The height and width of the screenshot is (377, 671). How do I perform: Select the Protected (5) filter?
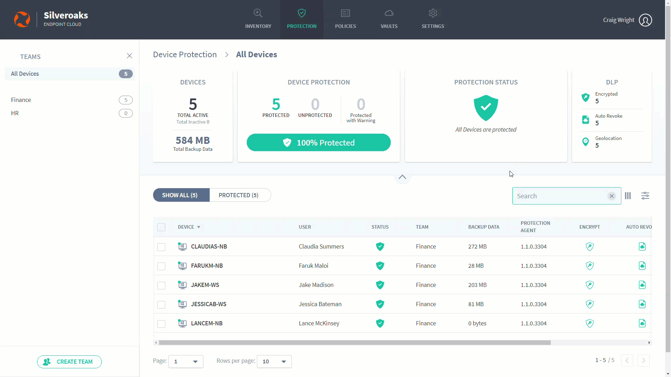240,195
